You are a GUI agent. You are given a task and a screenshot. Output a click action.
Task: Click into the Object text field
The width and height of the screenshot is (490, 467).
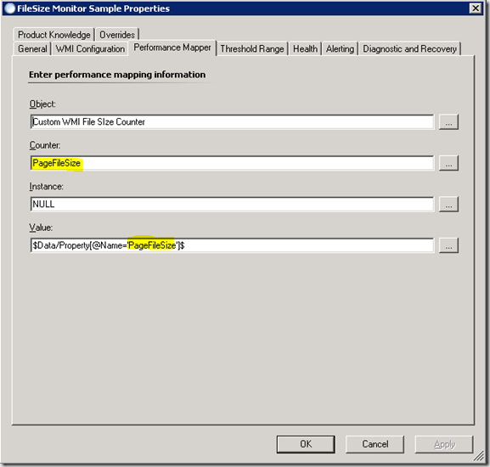[232, 121]
